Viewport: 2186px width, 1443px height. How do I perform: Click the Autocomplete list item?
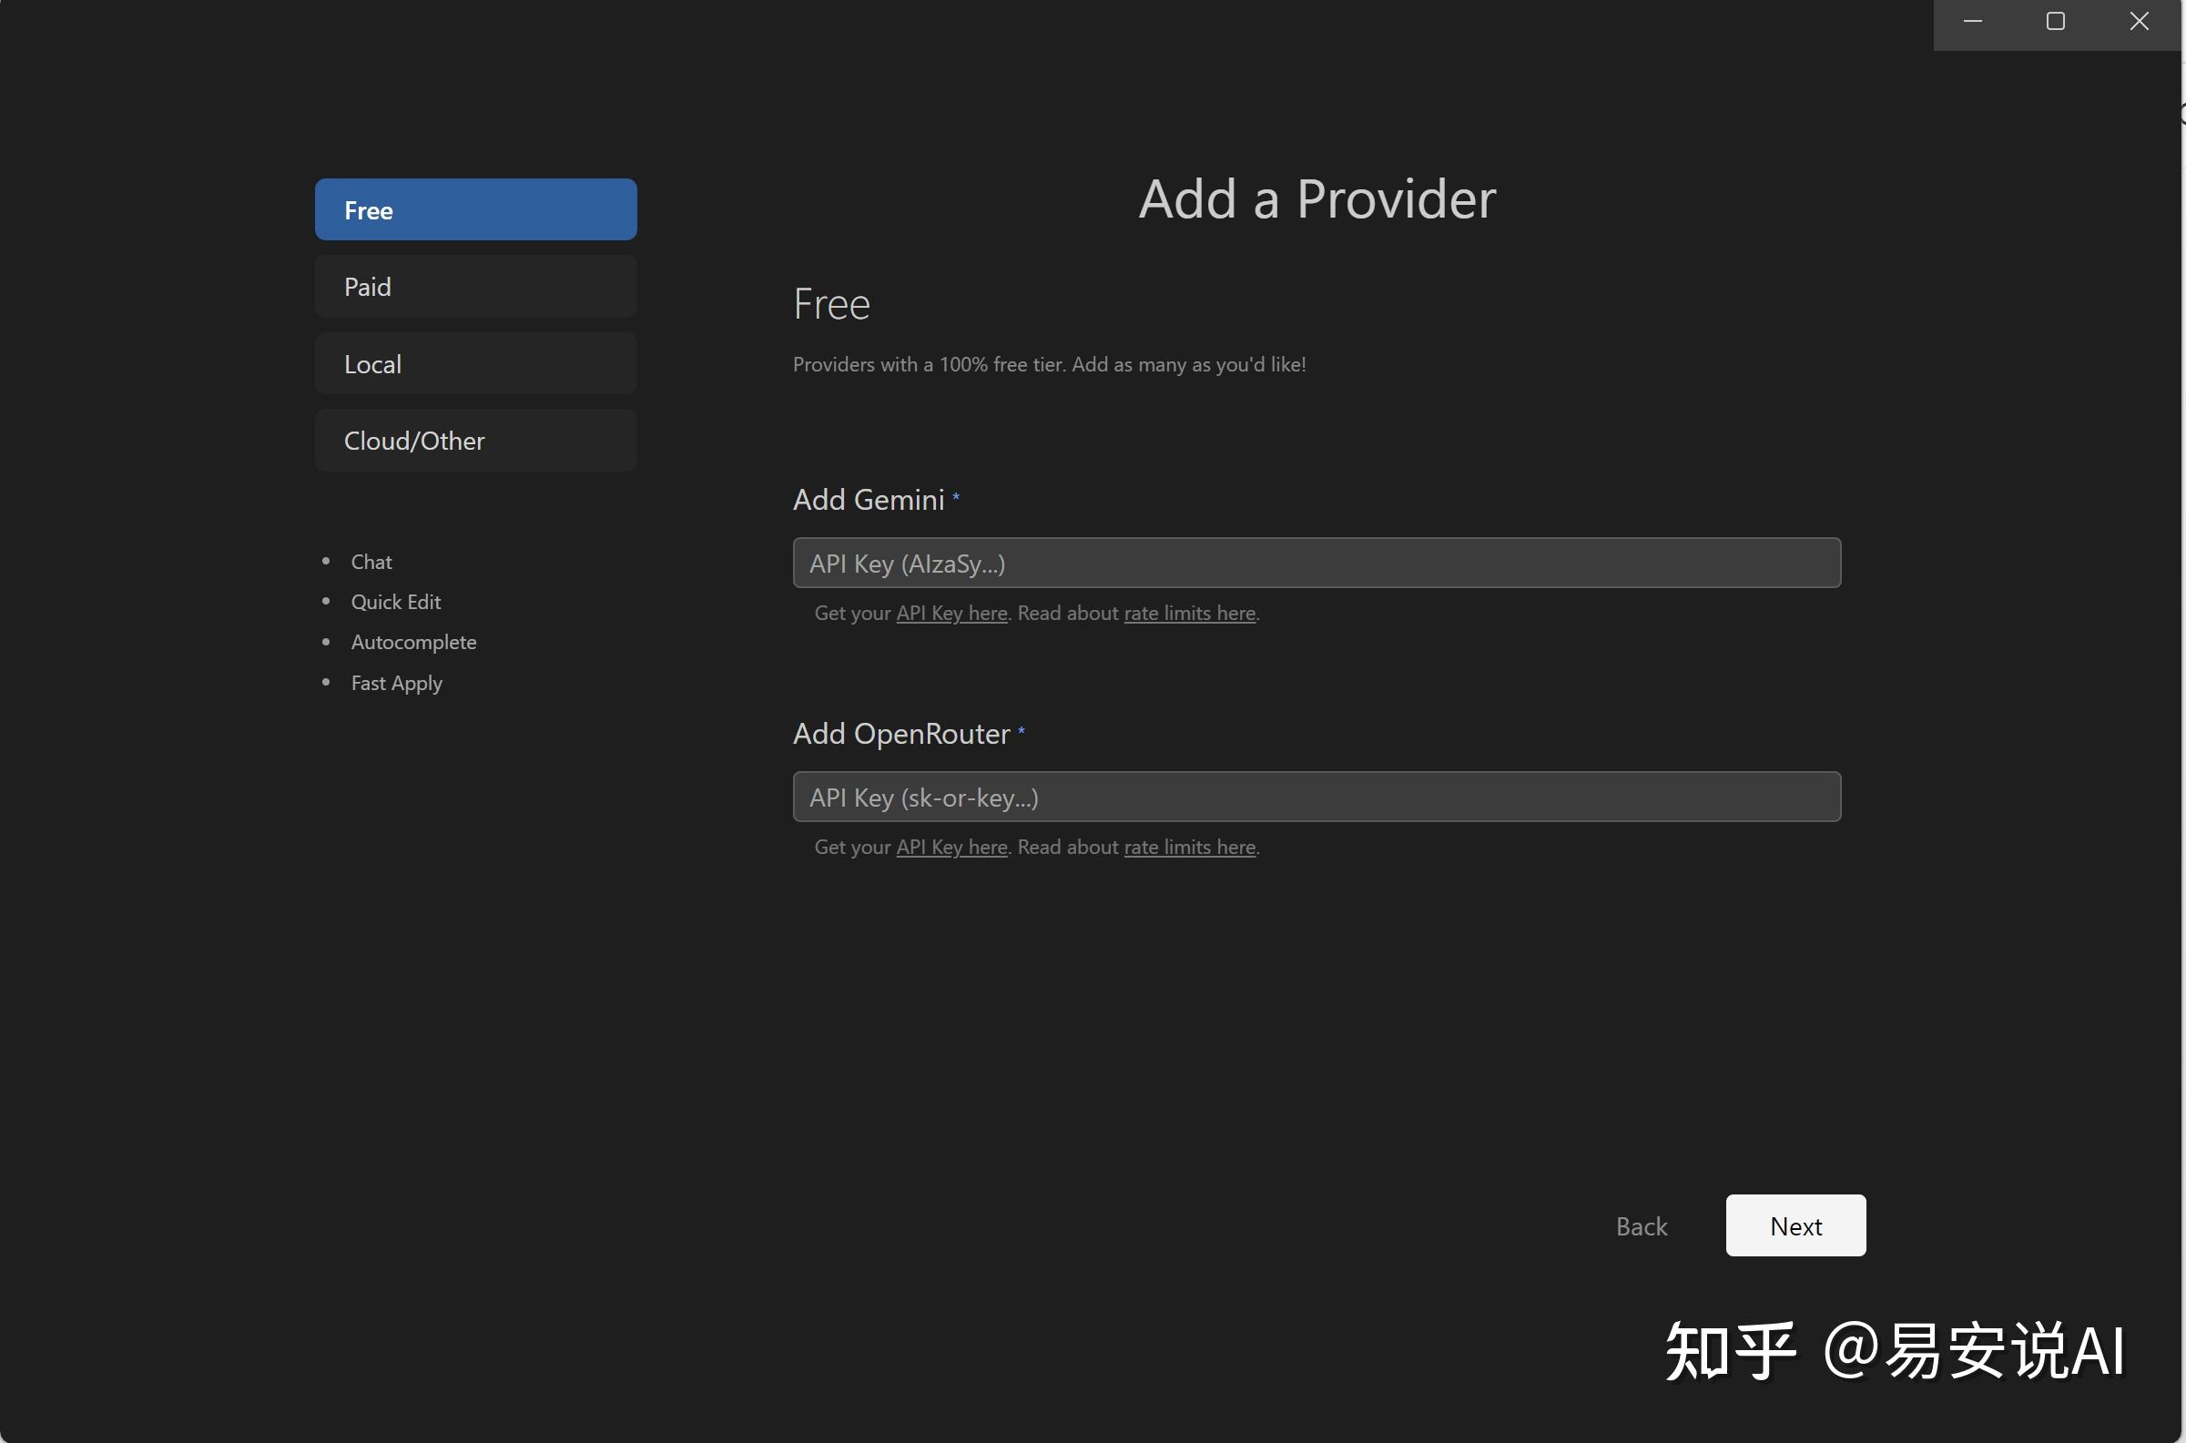413,643
